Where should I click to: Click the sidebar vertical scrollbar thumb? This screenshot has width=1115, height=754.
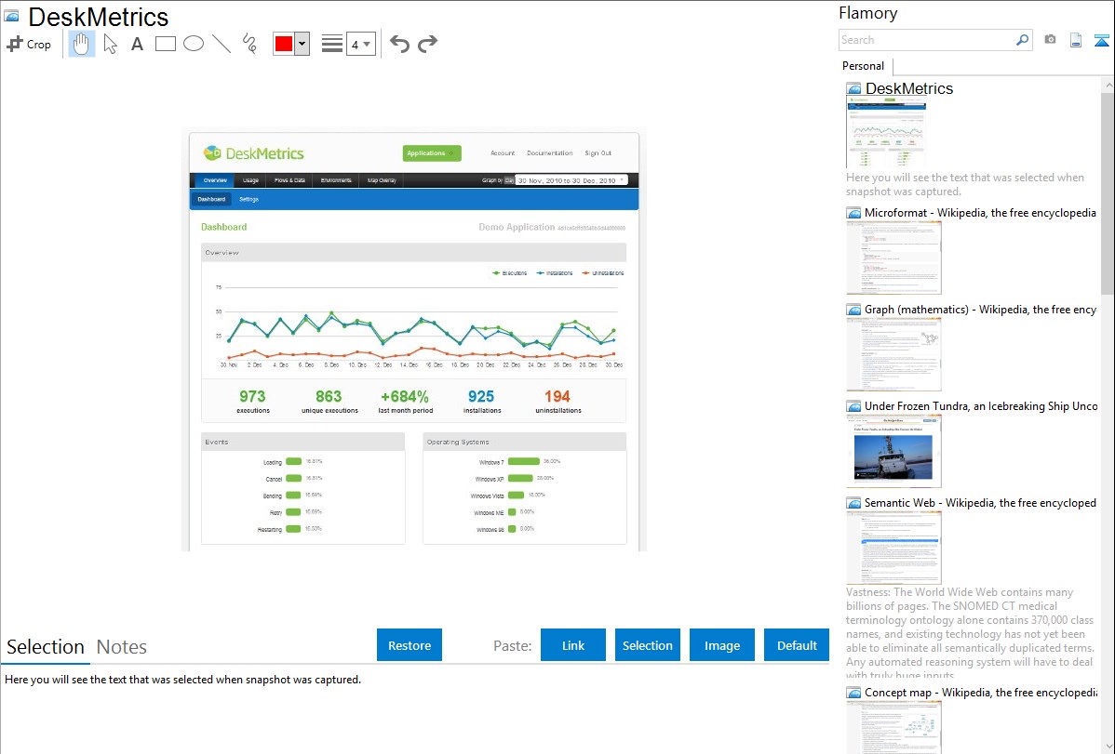click(x=1108, y=192)
